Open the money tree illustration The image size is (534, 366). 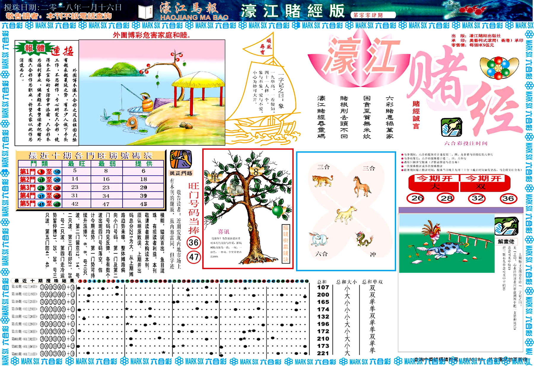(248, 209)
